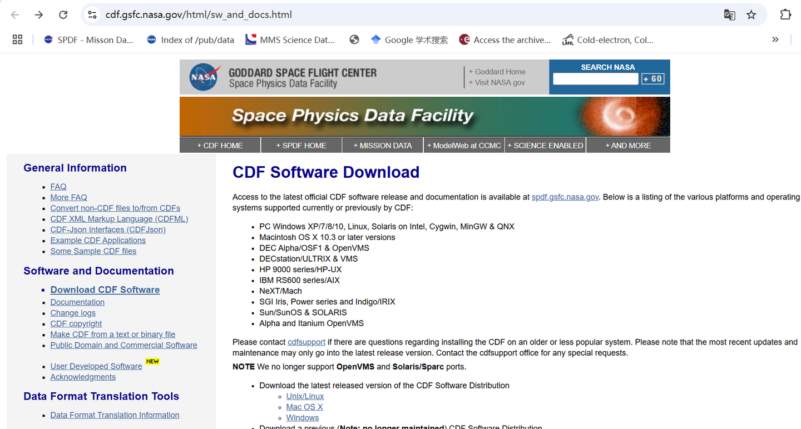Expand the hidden bookmarks chevron
The height and width of the screenshot is (429, 801).
pyautogui.click(x=775, y=39)
